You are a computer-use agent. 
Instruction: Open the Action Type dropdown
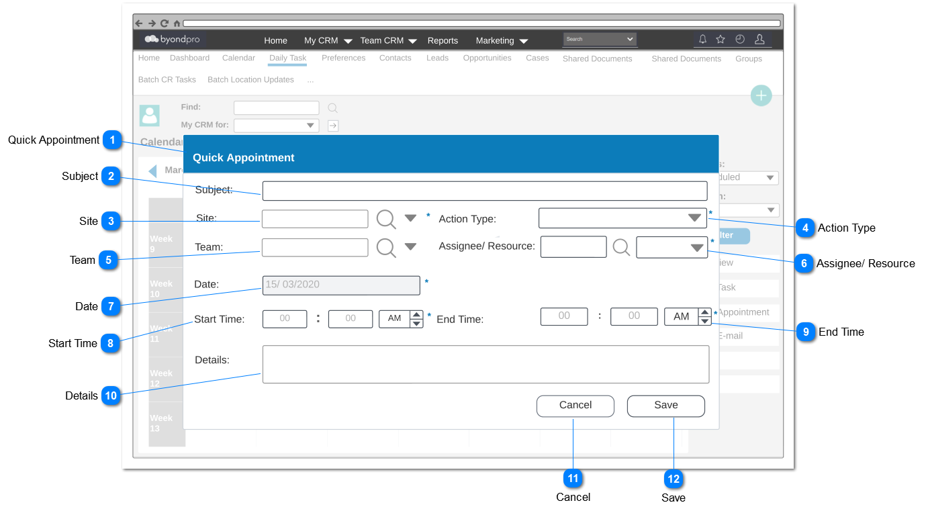[x=623, y=218]
